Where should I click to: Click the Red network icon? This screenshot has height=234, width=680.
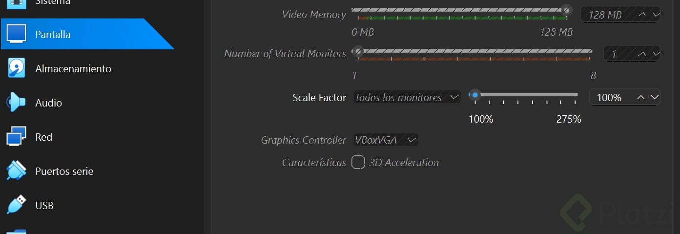tap(16, 137)
